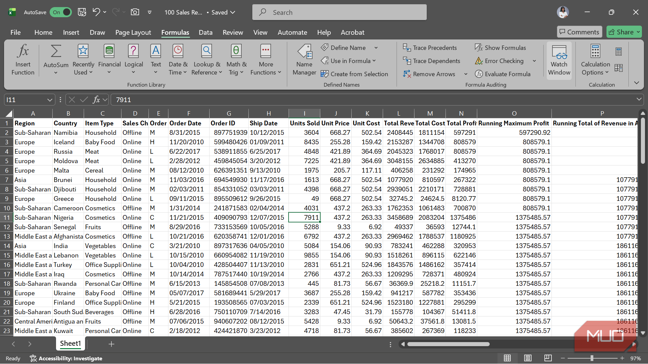Take a screenshot with camera icon
The height and width of the screenshot is (364, 648).
click(x=135, y=12)
